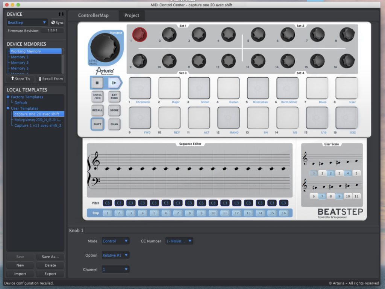Open the BeatStep device dropdown

[x=27, y=23]
